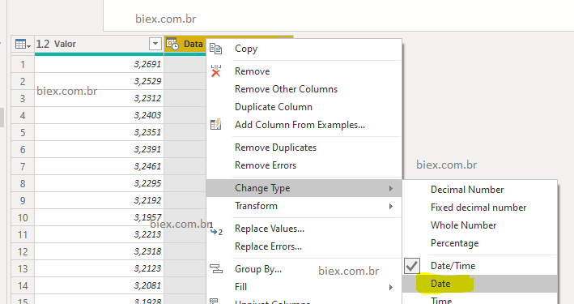Select row number 14
Viewport: 574px width, 304px height.
click(x=23, y=286)
